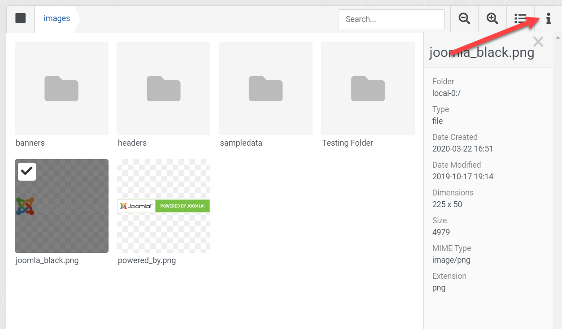562x329 pixels.
Task: Select the powered_by.png image thumbnail
Action: coord(163,206)
